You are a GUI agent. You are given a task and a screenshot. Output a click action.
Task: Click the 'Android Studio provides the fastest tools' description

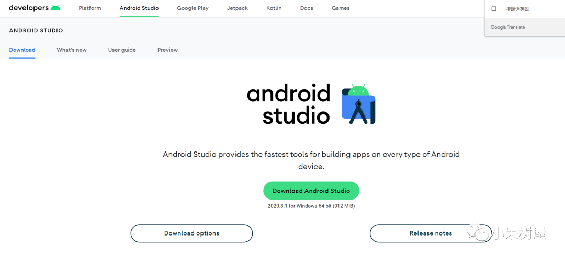click(311, 160)
